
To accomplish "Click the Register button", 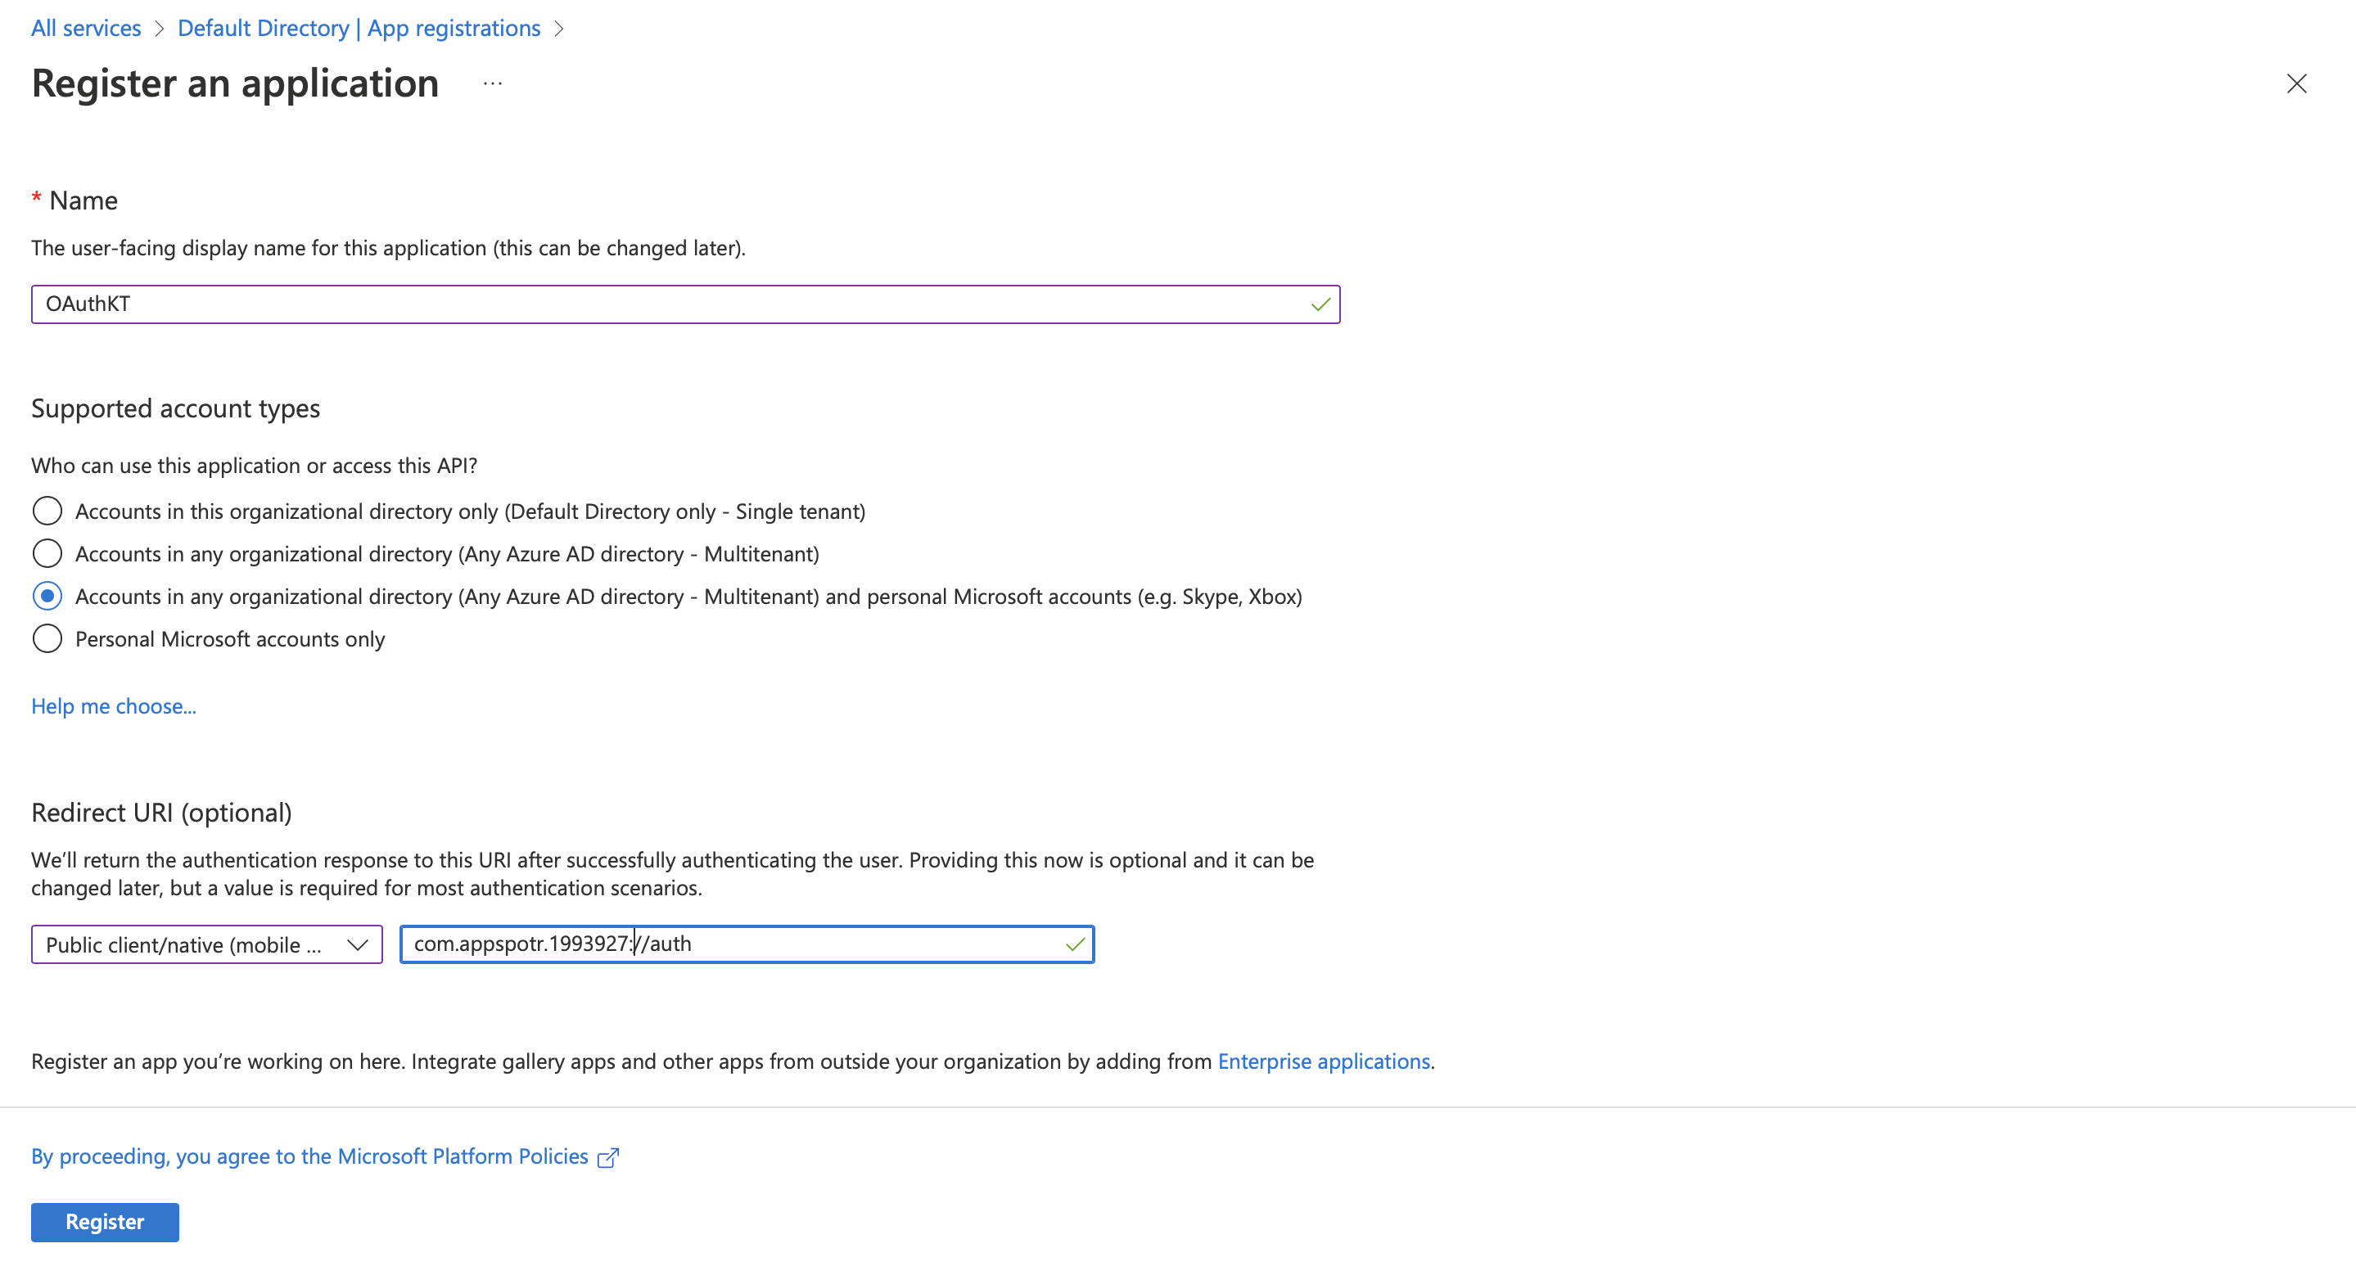I will pos(105,1223).
